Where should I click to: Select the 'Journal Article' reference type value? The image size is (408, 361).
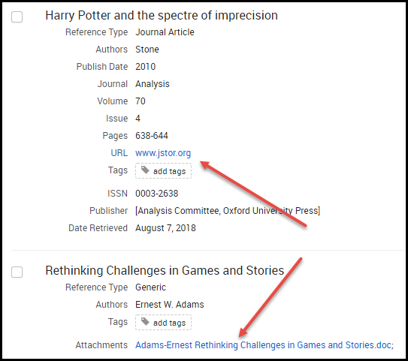point(165,32)
